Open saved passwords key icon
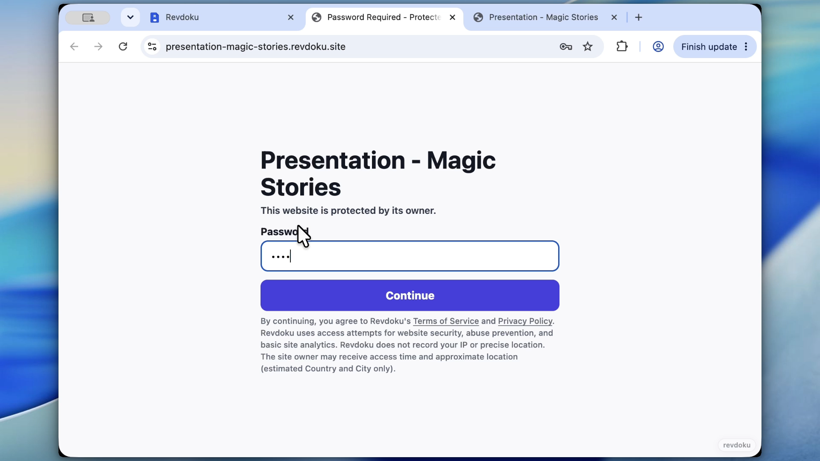The image size is (820, 461). pyautogui.click(x=566, y=47)
